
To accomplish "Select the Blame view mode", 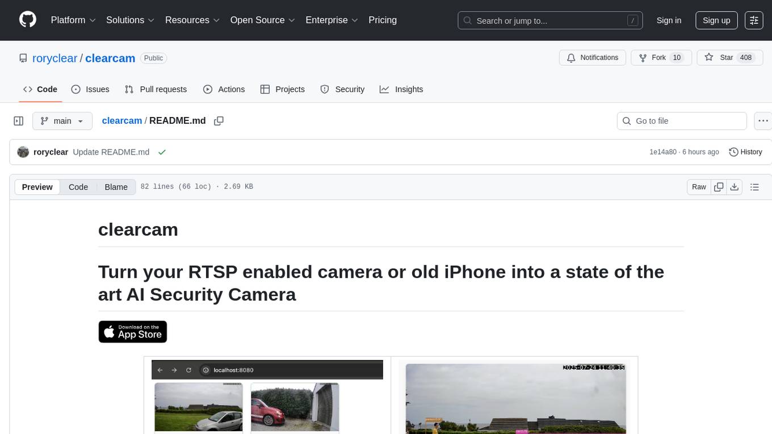I will point(116,187).
